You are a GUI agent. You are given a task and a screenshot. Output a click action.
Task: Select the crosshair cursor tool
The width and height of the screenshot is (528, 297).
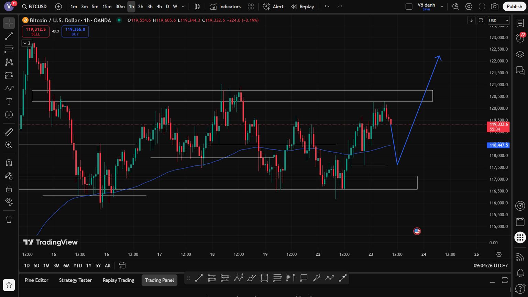tap(9, 23)
